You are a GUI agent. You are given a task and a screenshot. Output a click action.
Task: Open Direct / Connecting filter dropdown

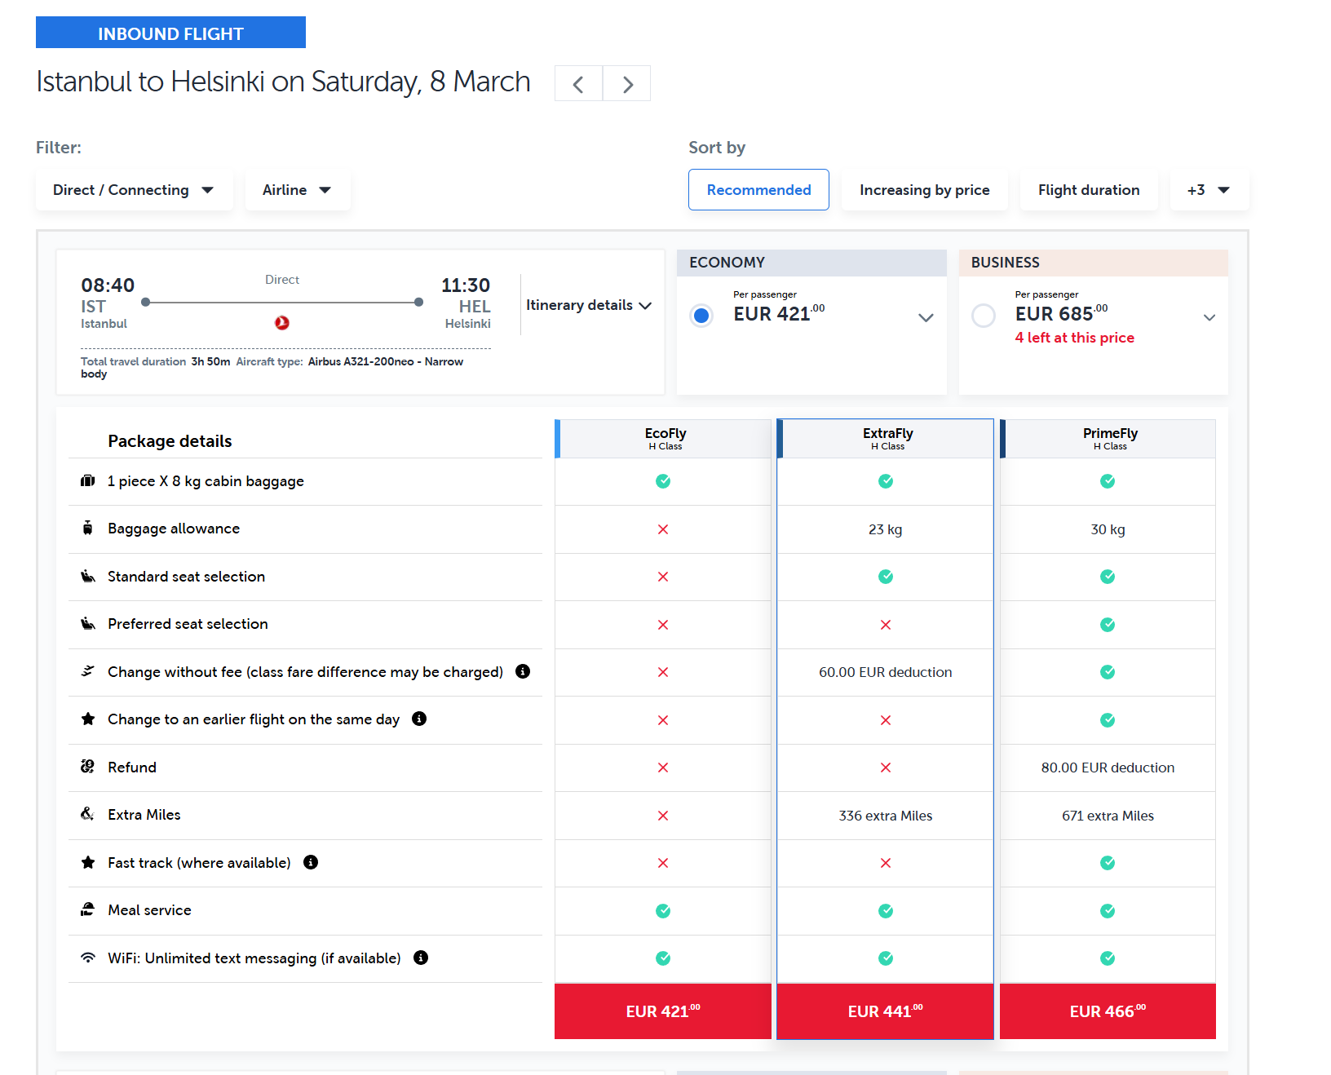click(x=134, y=190)
